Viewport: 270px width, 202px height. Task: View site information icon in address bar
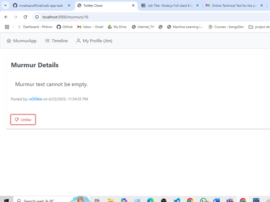point(37,17)
